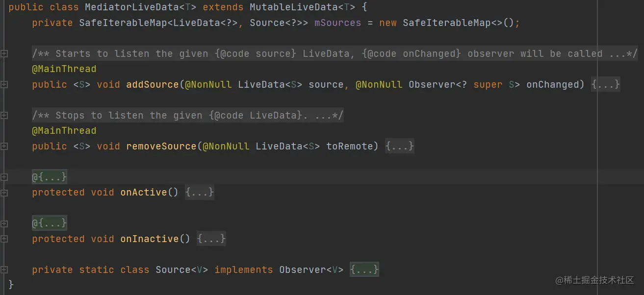Expand the 'Stops to listen' Javadoc gutter fold icon
Screen dimensions: 644x295
tap(4, 116)
